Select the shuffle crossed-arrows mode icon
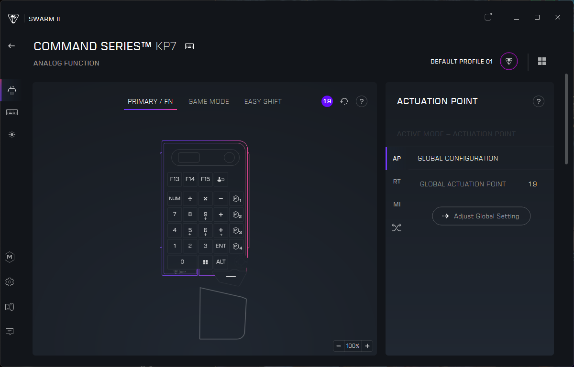The width and height of the screenshot is (574, 367). coord(397,227)
